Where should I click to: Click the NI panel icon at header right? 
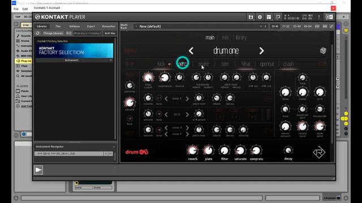329,17
